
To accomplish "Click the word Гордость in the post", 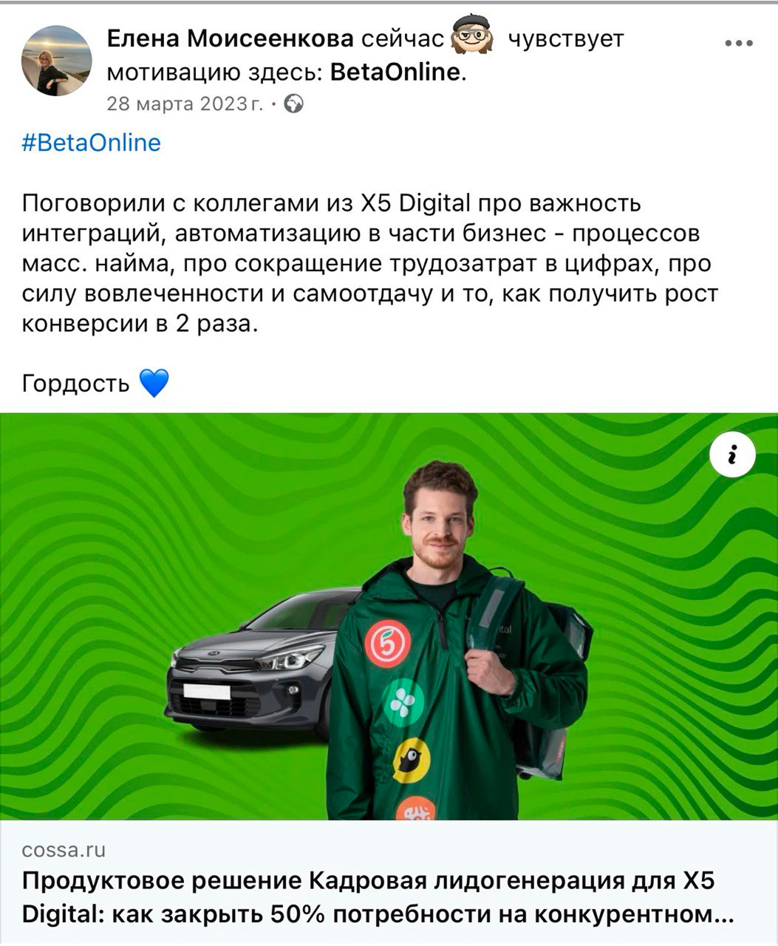I will point(76,384).
